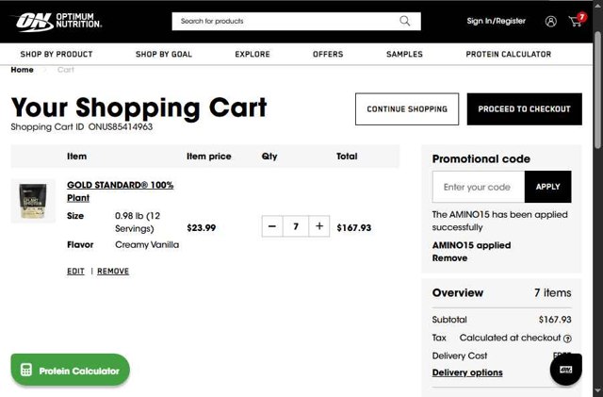Focus the promotional code input field
The height and width of the screenshot is (397, 603).
[478, 187]
